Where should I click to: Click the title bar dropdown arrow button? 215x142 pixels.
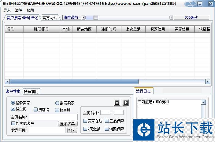click(x=200, y=4)
